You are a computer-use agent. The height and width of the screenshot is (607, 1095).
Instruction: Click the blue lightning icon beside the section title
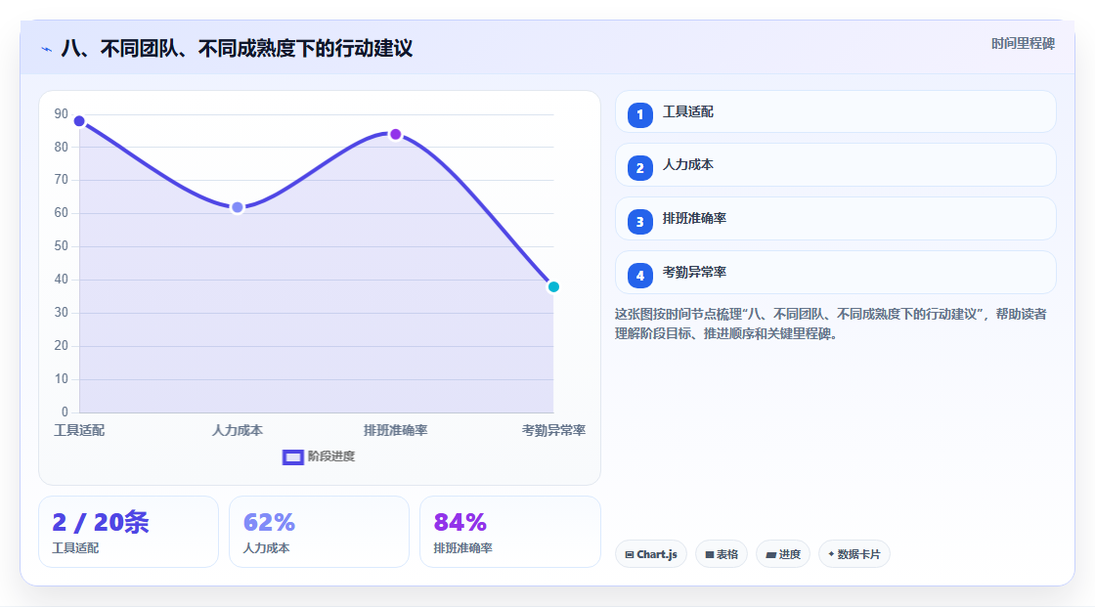[x=46, y=49]
